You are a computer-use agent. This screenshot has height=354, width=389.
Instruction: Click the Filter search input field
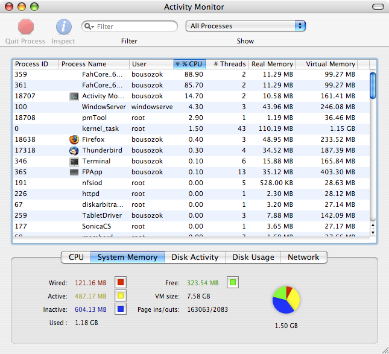[130, 27]
